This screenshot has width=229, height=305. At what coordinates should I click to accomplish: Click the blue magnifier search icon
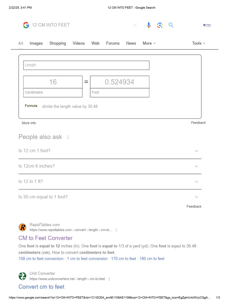[x=171, y=25]
